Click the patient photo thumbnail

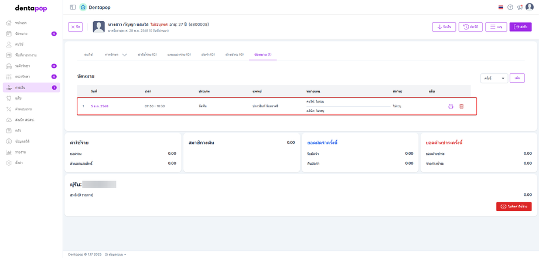(x=98, y=27)
